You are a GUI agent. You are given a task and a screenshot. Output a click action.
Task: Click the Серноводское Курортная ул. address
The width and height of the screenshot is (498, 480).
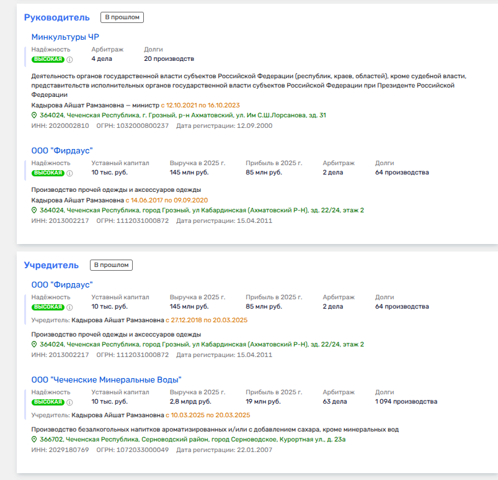[193, 440]
